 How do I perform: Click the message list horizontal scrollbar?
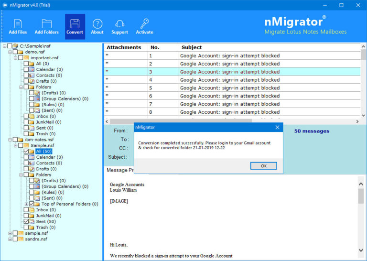[x=181, y=121]
